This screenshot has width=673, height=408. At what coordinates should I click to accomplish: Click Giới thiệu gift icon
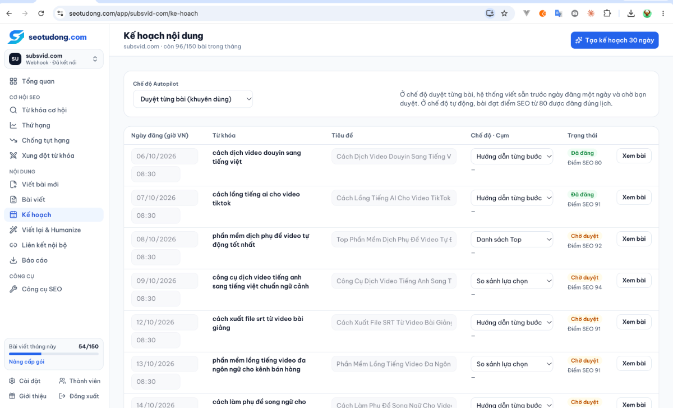pos(12,396)
